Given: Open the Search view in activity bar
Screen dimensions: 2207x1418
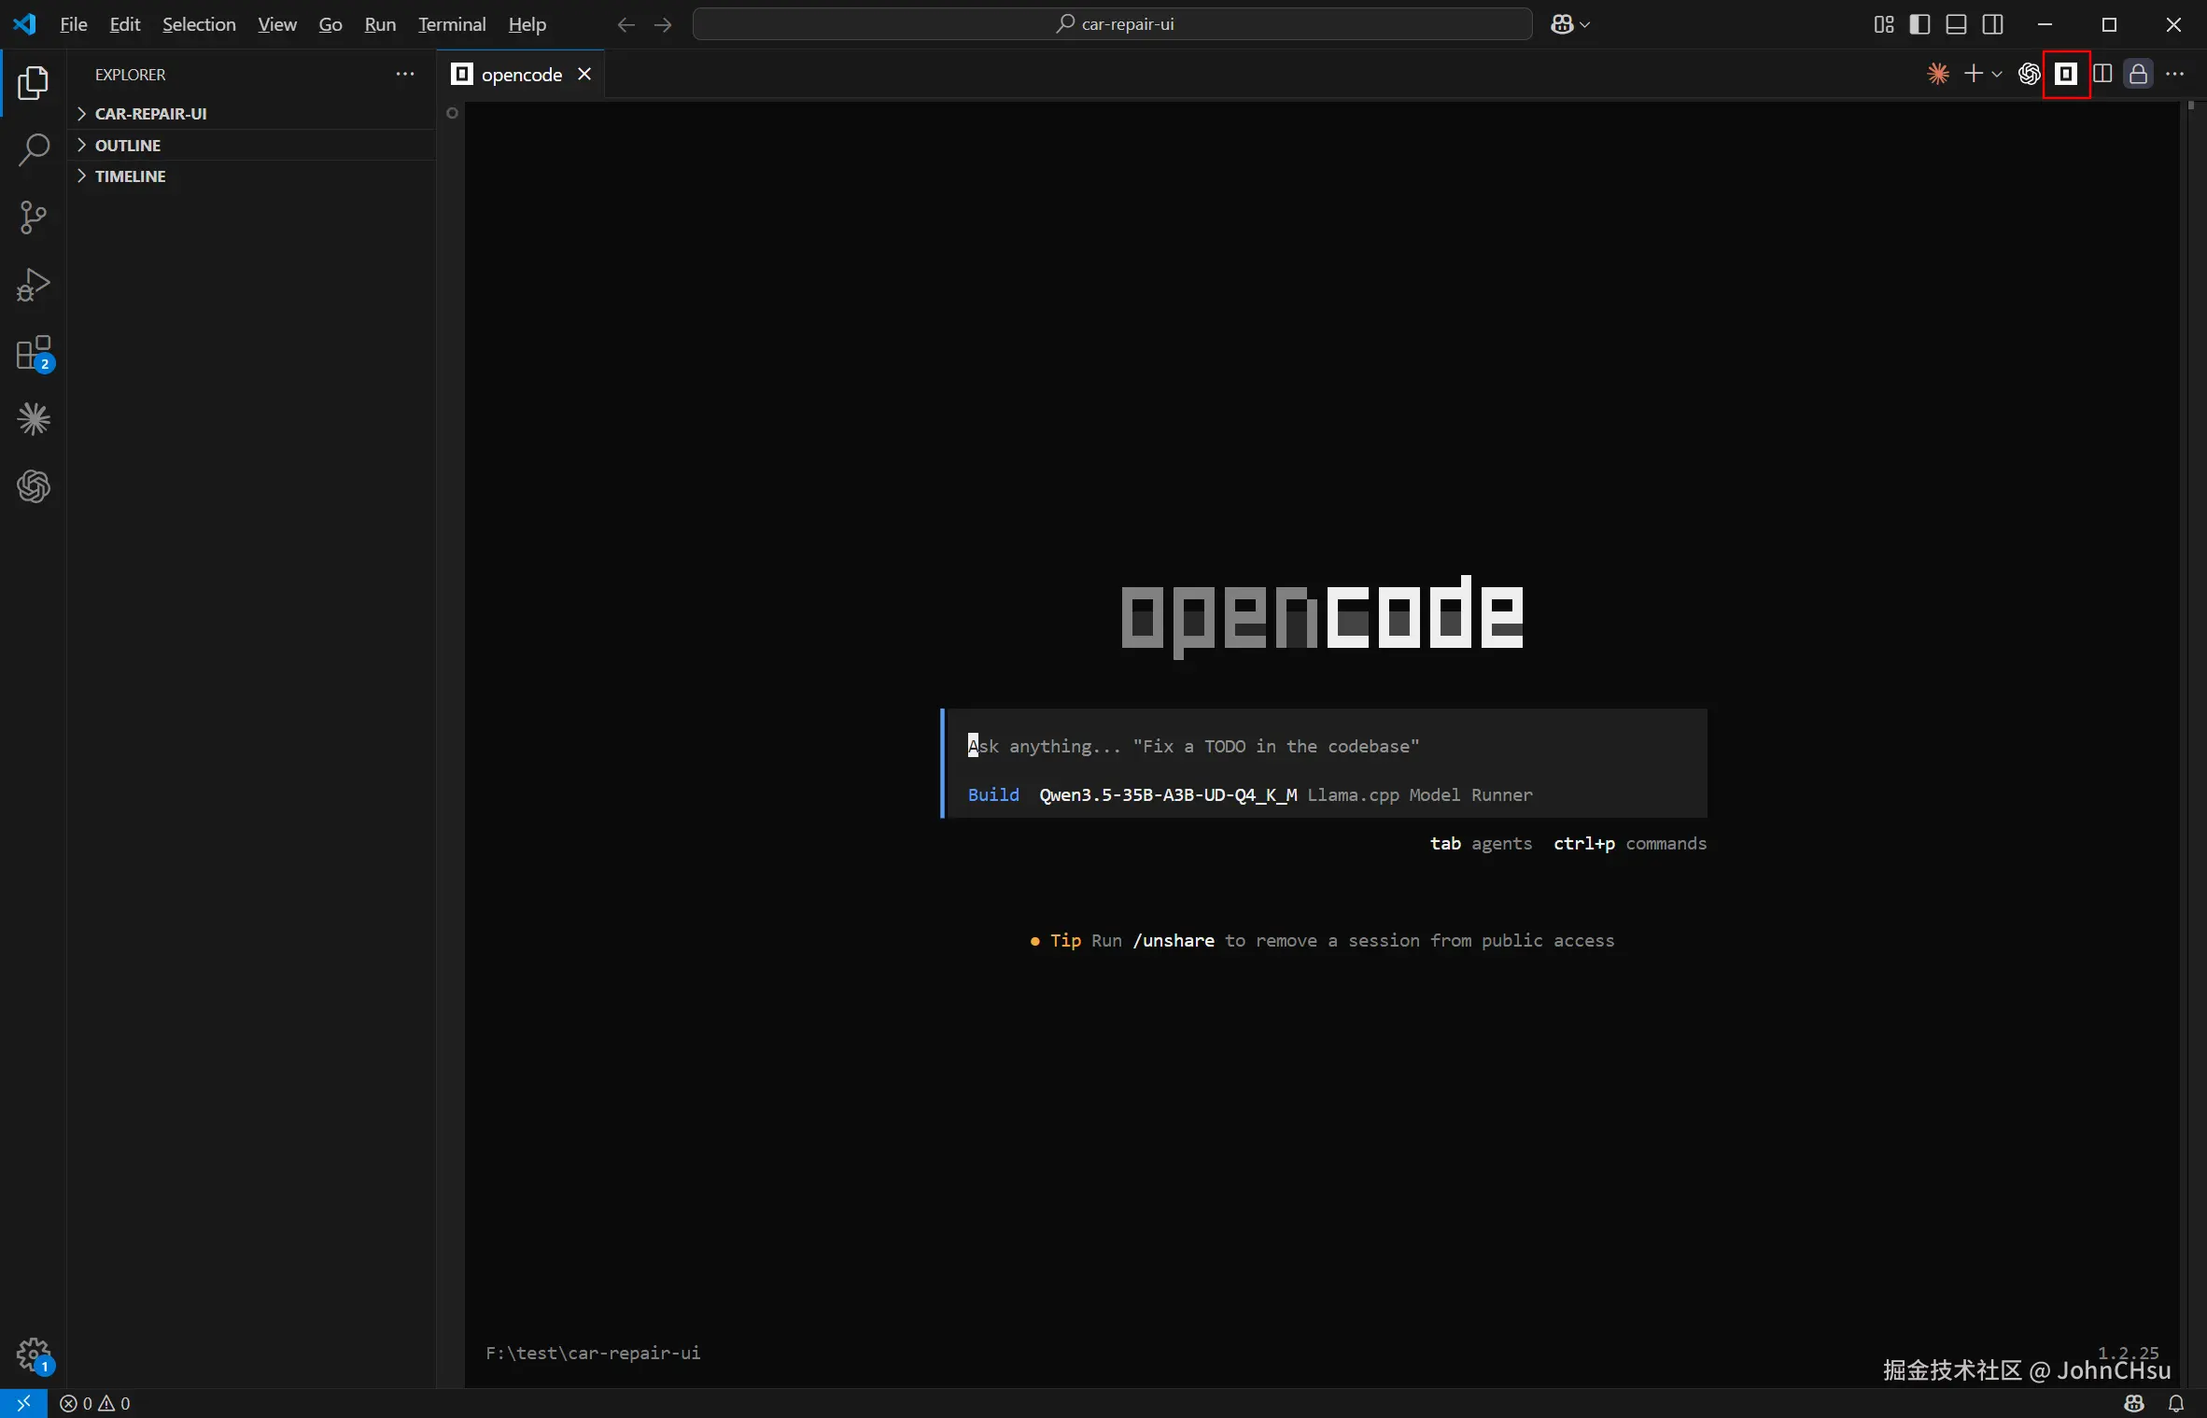Looking at the screenshot, I should [34, 149].
